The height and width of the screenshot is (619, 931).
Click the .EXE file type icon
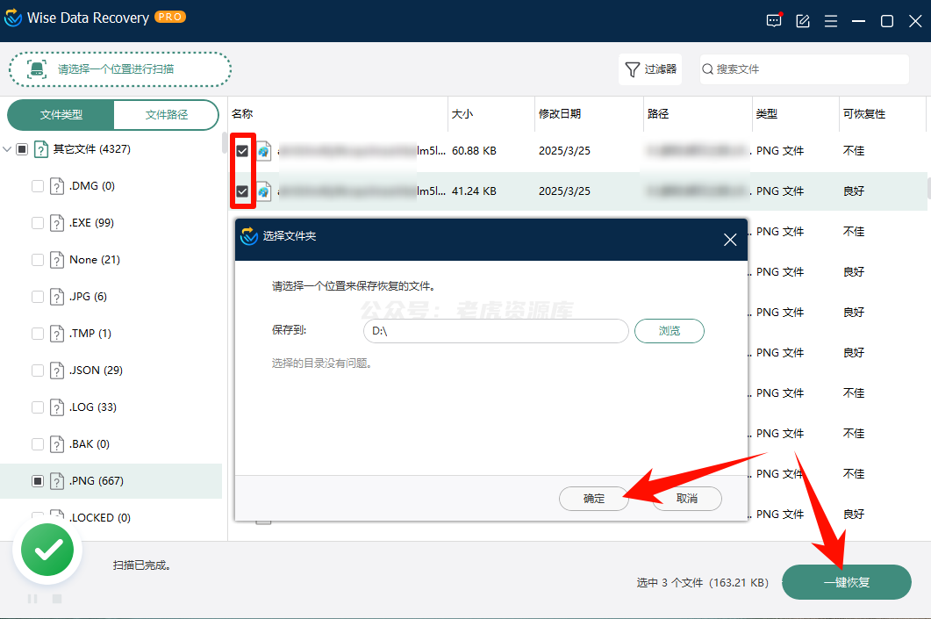click(x=56, y=223)
